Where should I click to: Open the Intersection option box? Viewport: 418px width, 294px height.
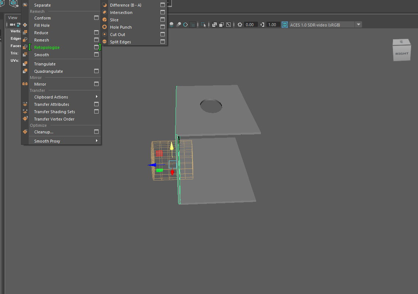pyautogui.click(x=163, y=12)
